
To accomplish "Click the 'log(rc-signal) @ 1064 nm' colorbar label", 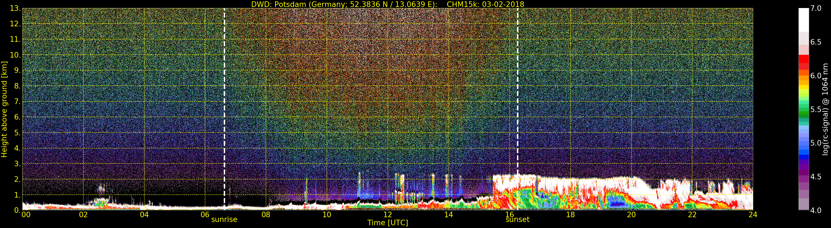I will tap(825, 109).
